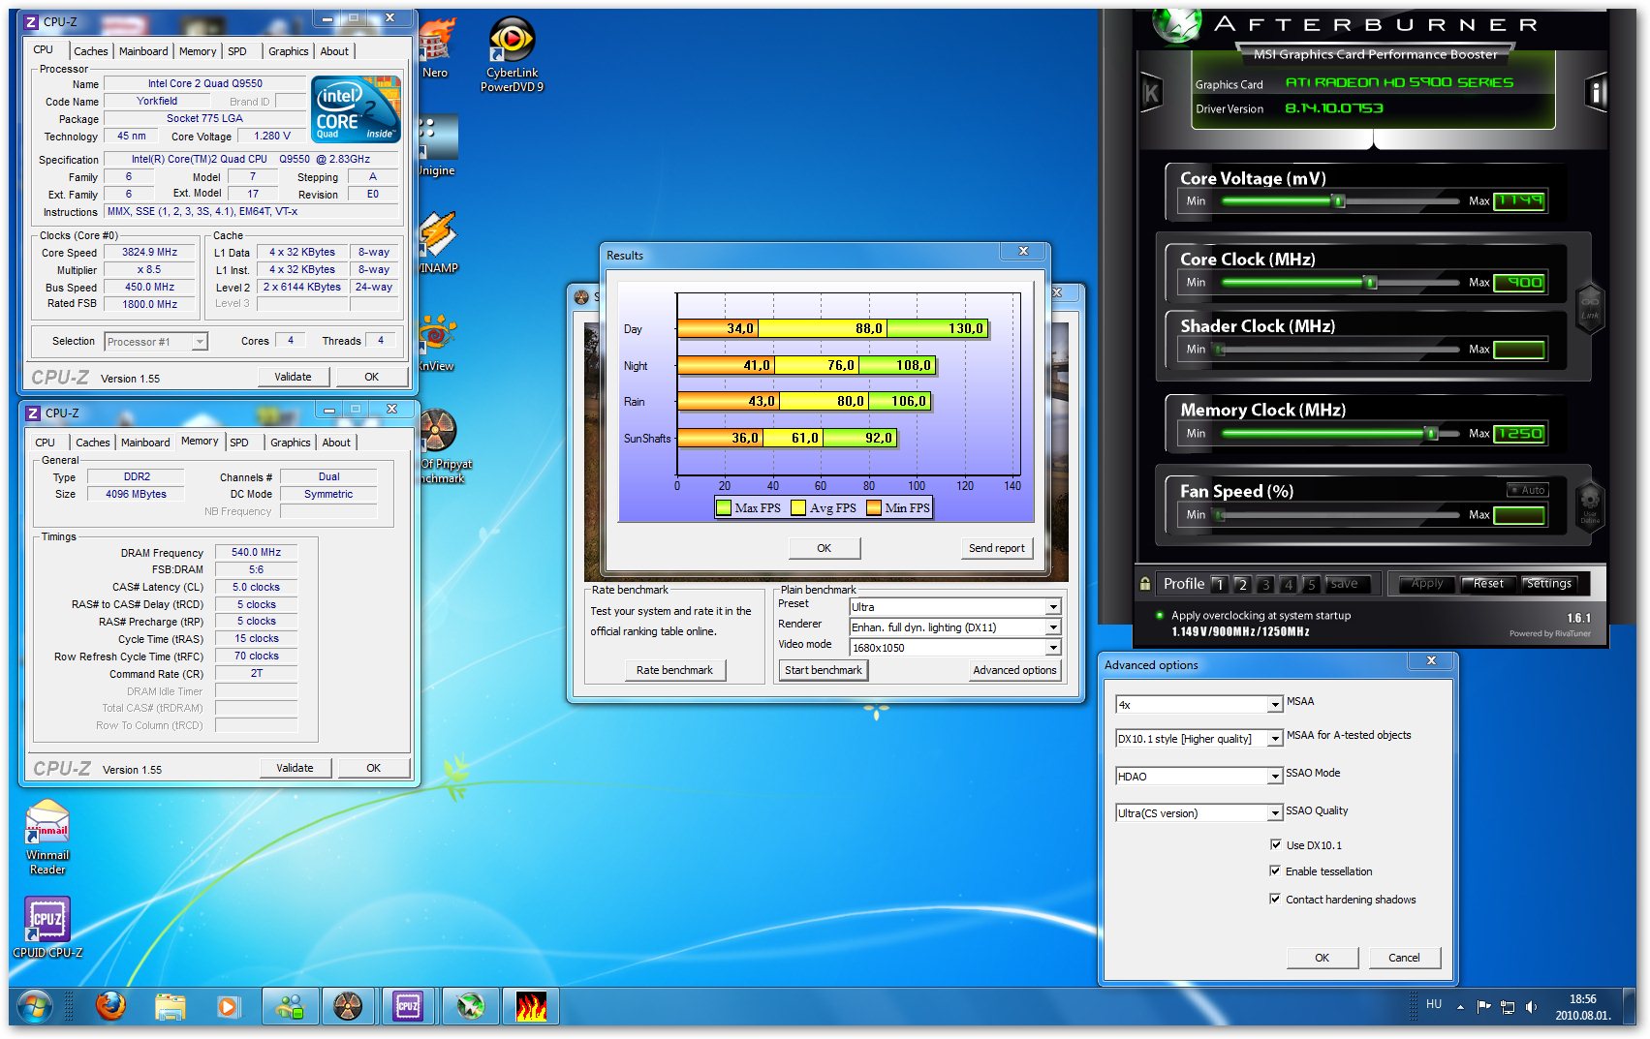
Task: Select Afterburner profile 2
Action: point(1242,584)
